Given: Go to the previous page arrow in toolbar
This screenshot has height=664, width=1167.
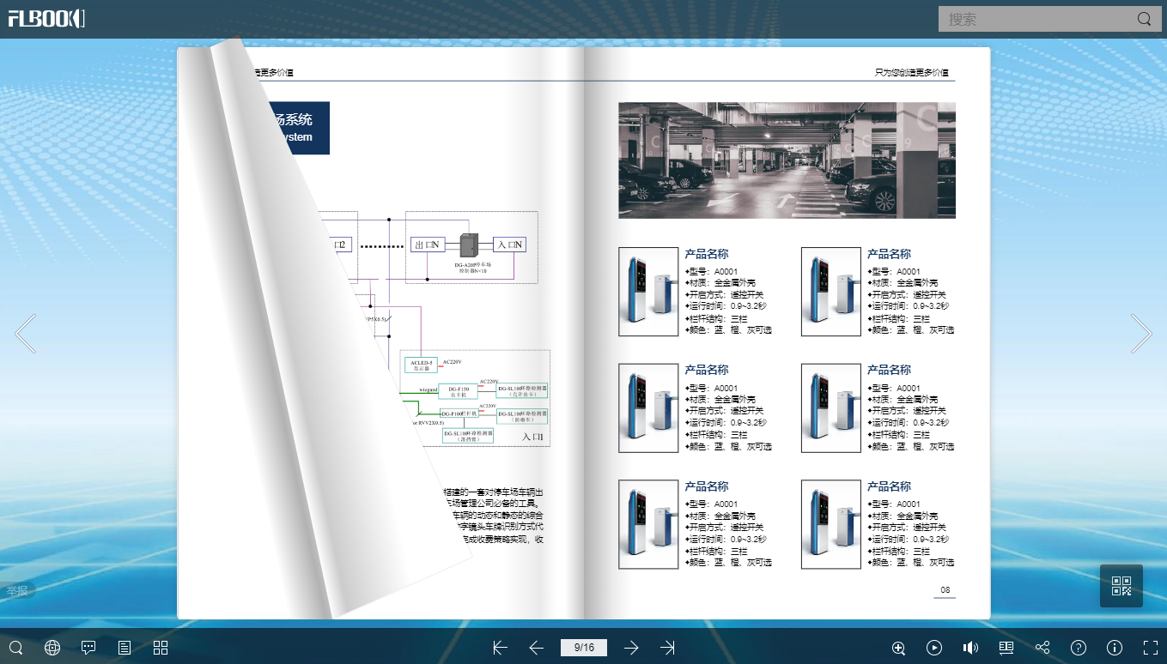Looking at the screenshot, I should (x=537, y=648).
